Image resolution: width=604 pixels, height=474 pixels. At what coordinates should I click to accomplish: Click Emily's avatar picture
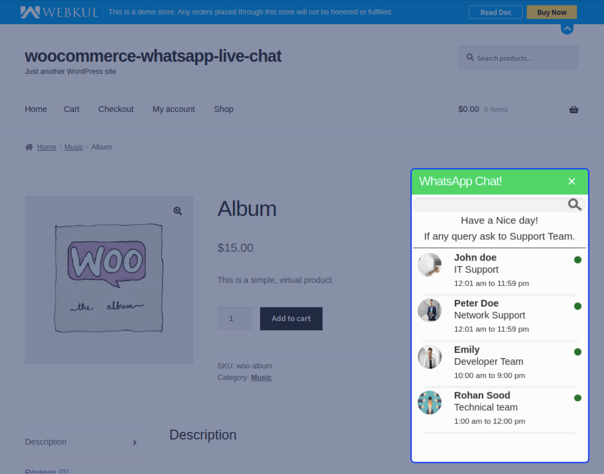point(429,357)
